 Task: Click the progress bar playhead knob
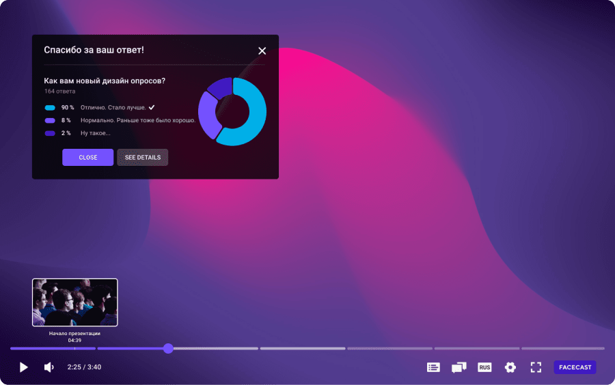click(168, 348)
